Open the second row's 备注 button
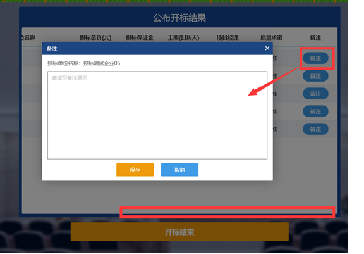 315,76
